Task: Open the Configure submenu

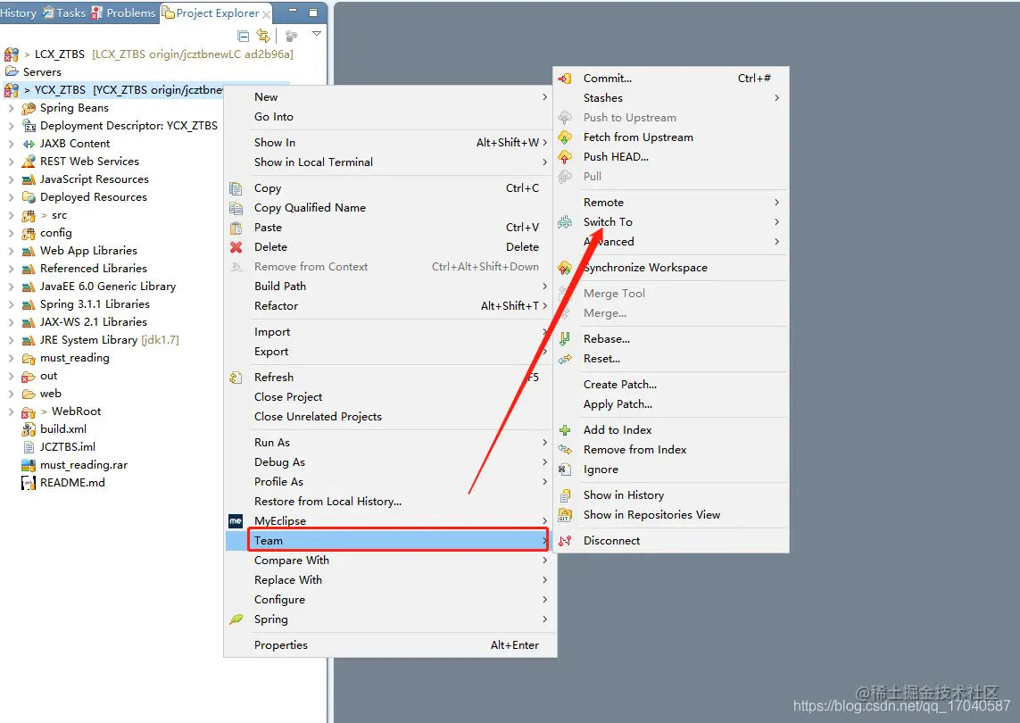Action: point(388,599)
